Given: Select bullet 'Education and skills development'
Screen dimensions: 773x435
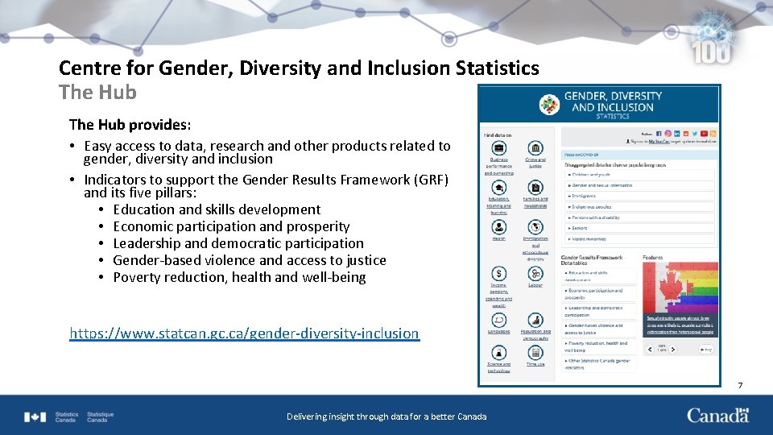Looking at the screenshot, I should click(x=217, y=209).
